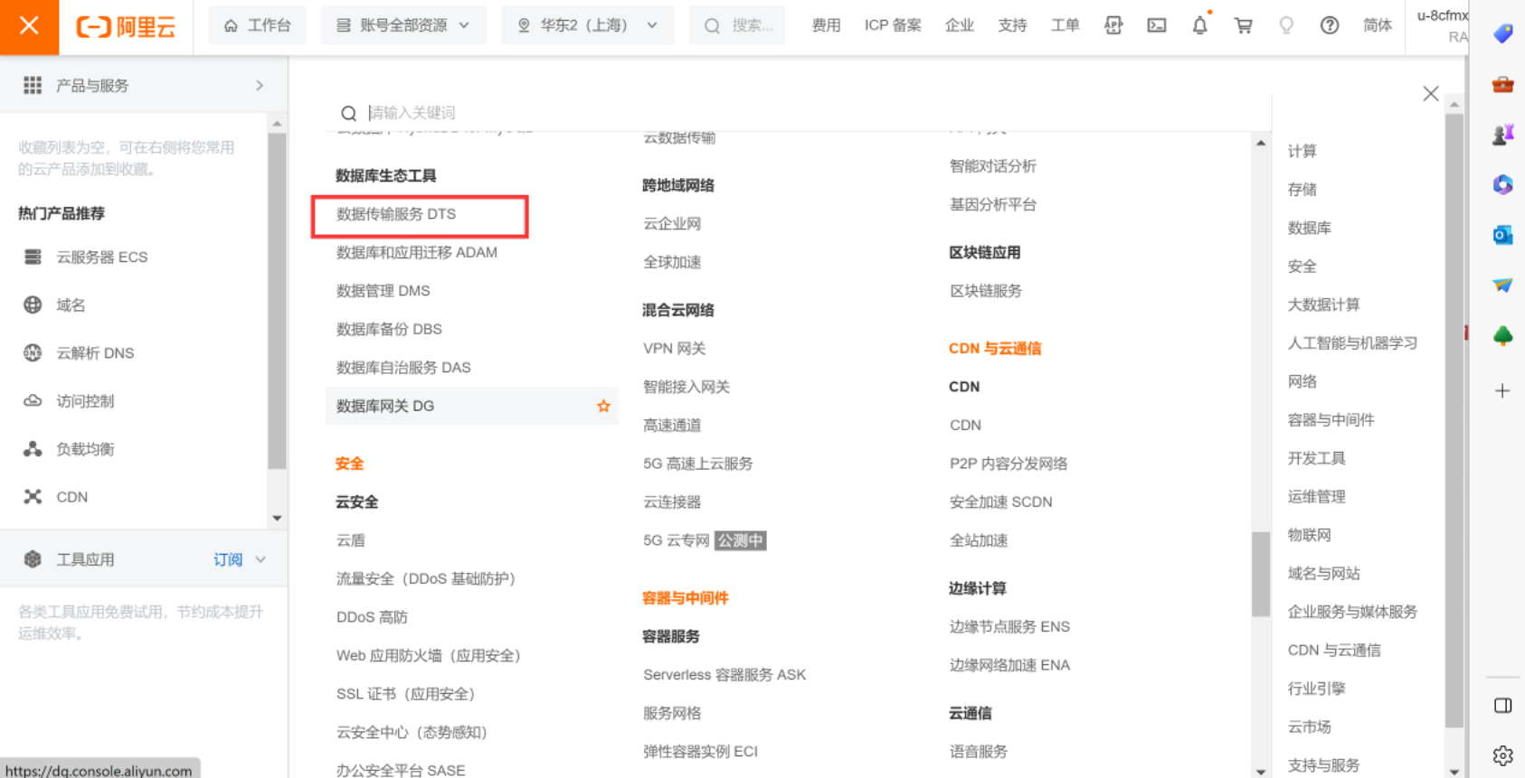Image resolution: width=1525 pixels, height=778 pixels.
Task: Open the 支持 menu
Action: pos(1012,25)
